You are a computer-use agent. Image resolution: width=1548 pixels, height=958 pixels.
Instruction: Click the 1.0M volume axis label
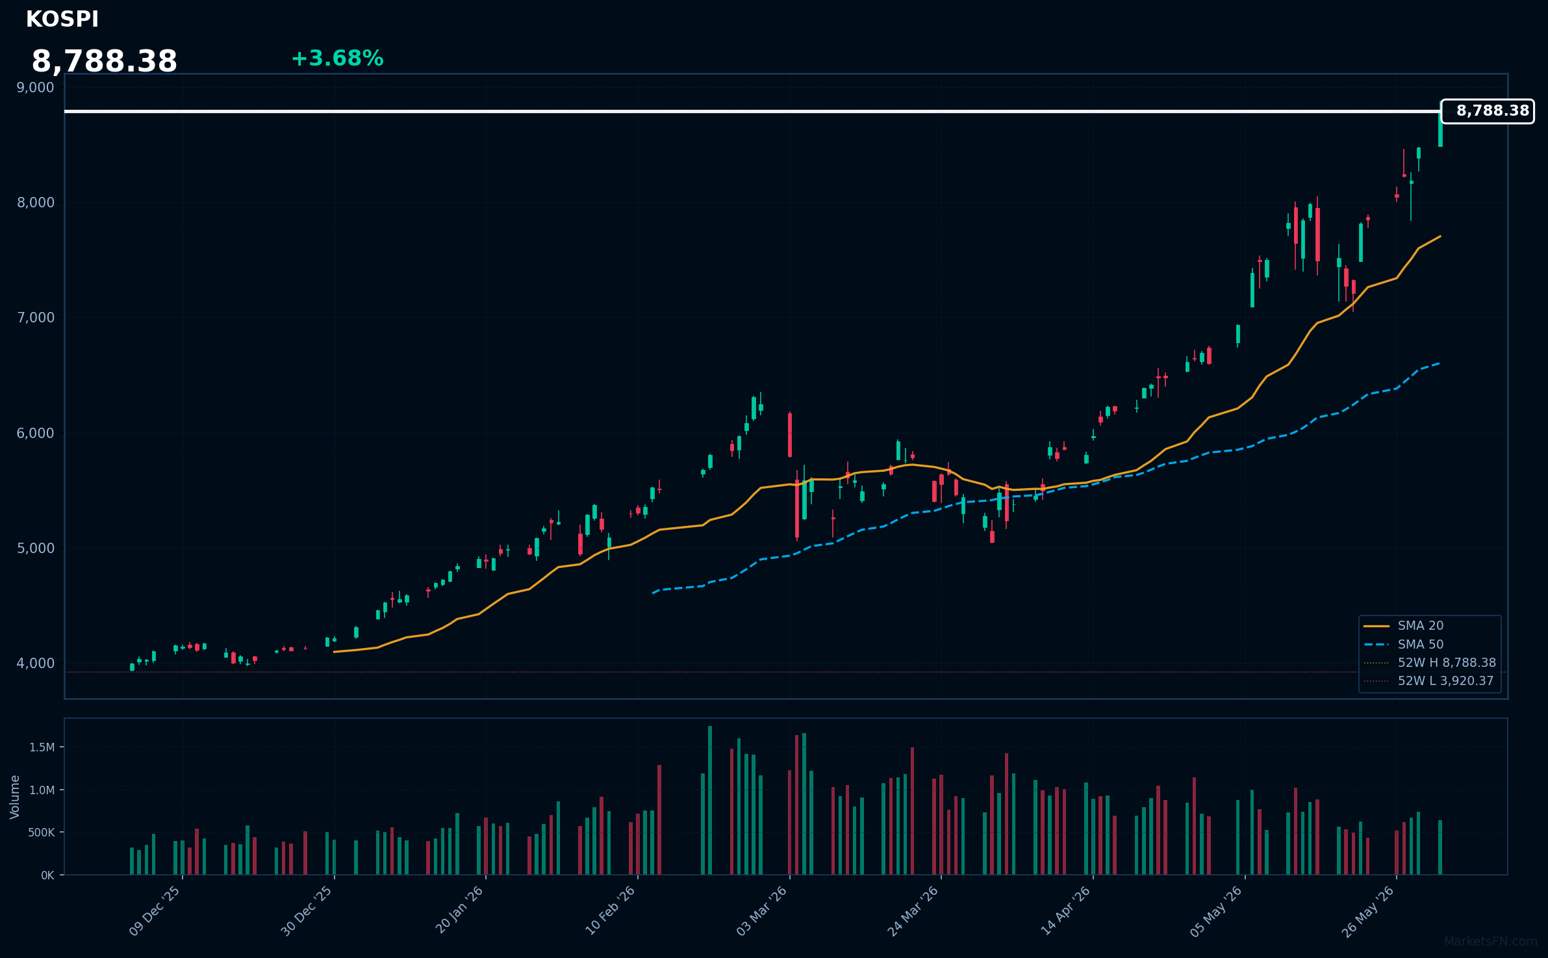click(42, 790)
